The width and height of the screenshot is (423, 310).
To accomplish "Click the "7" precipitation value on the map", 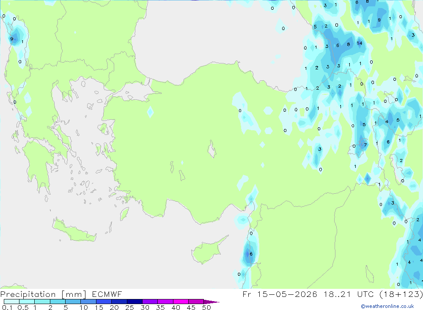I will pyautogui.click(x=365, y=145).
